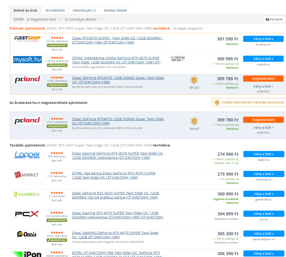Open 'Mi alapján válogatunk?' link
The height and width of the screenshot is (257, 286).
[188, 29]
